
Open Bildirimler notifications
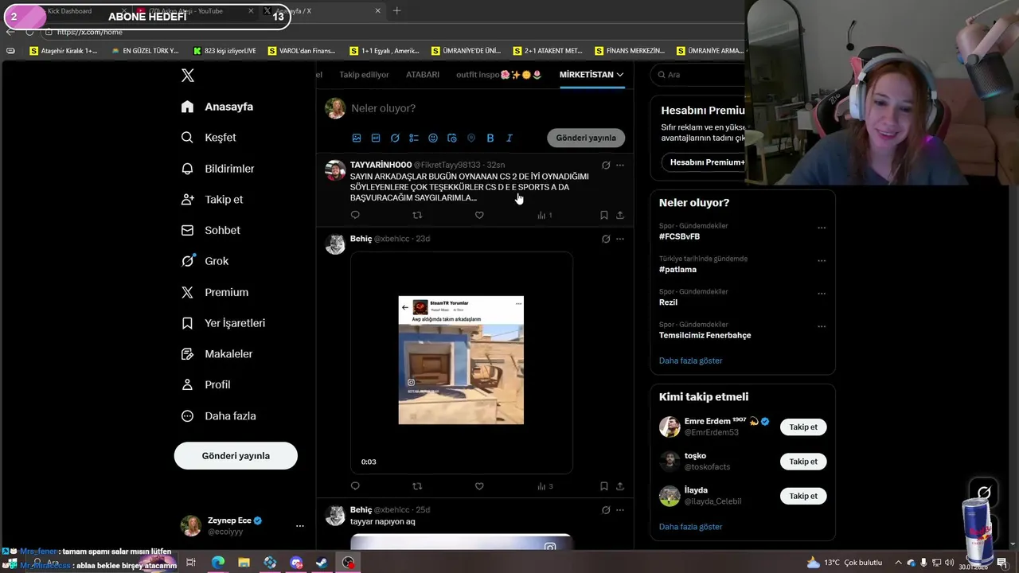(217, 169)
